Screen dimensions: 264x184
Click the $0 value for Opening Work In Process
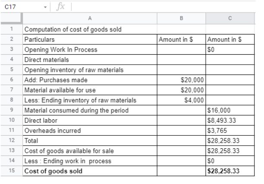pyautogui.click(x=230, y=50)
